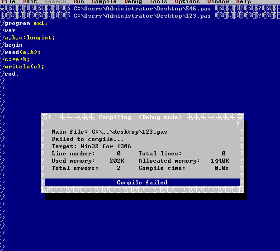
Task: Click the 'Total errors:' value 2
Action: pos(119,168)
